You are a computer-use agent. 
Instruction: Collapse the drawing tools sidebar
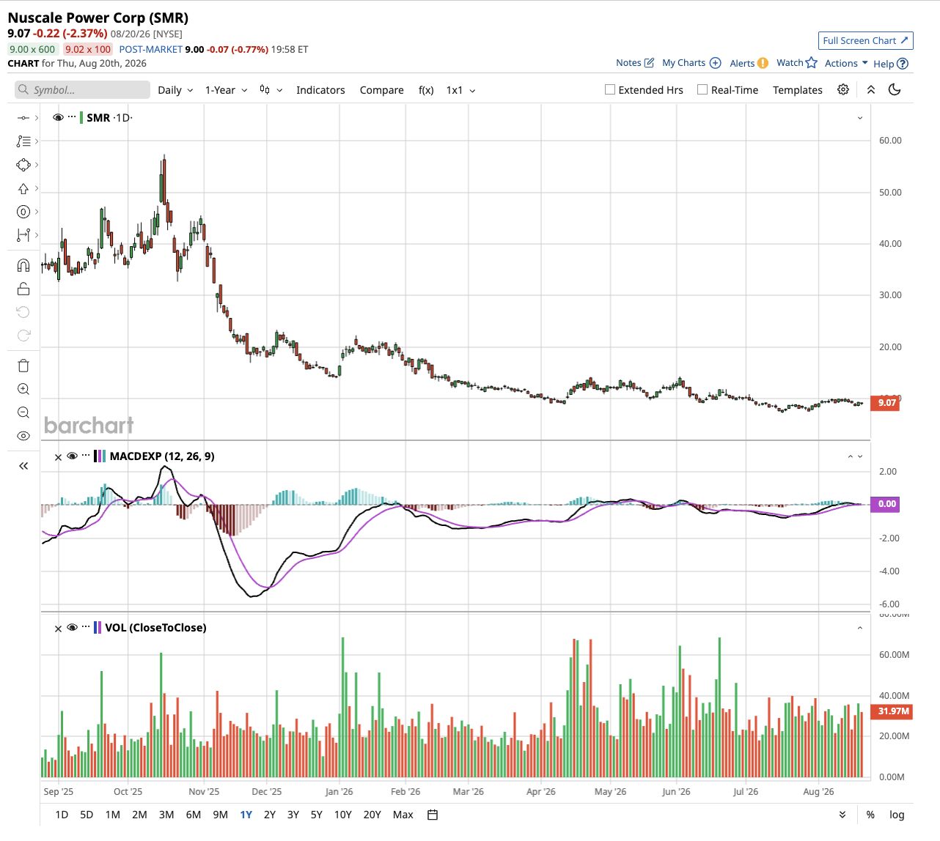[23, 465]
